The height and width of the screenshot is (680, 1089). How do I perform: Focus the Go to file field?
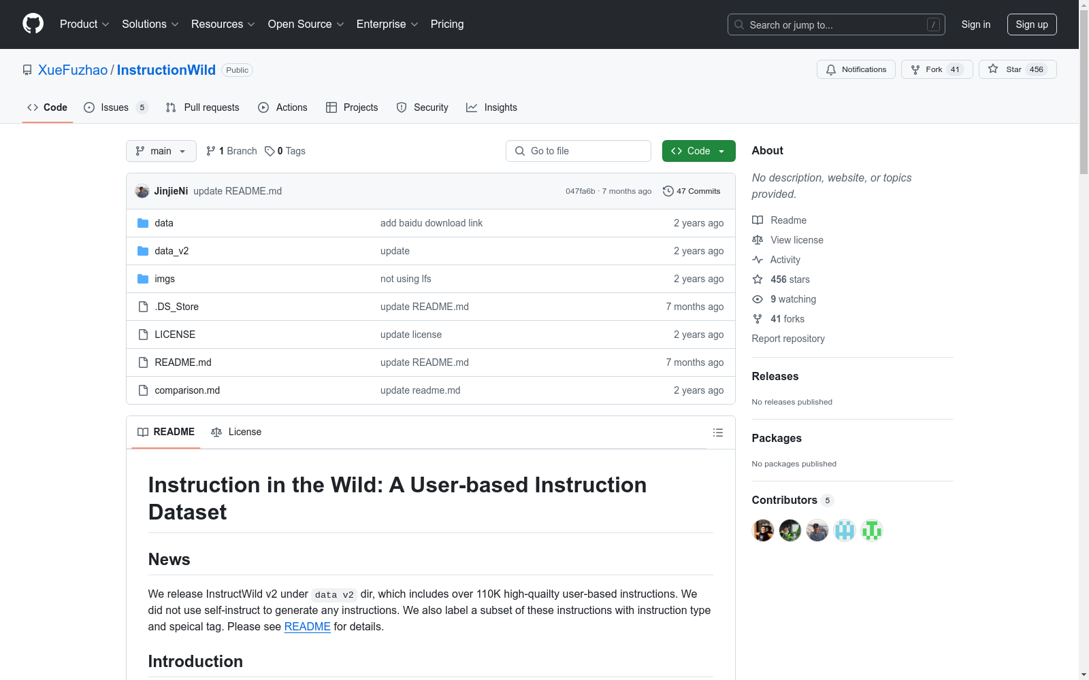pos(579,151)
